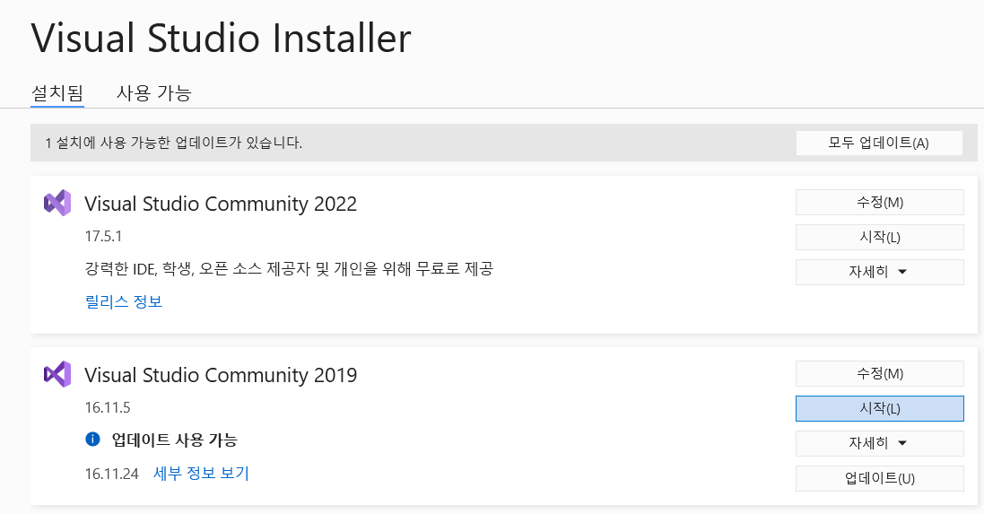Click 수정(M) for Visual Studio Community 2022
Viewport: 984px width, 514px height.
[880, 203]
